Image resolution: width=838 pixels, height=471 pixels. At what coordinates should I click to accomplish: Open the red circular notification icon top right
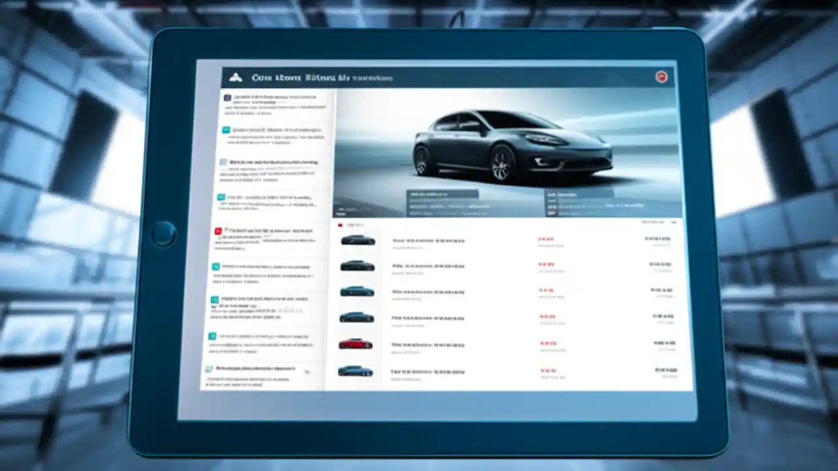[662, 77]
